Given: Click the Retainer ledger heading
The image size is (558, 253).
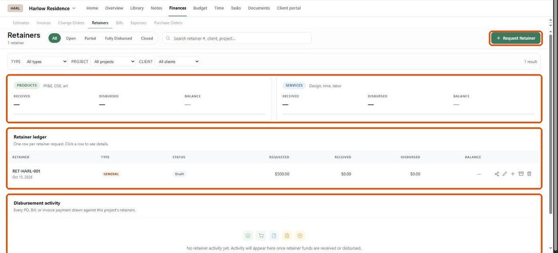Looking at the screenshot, I should [30, 137].
